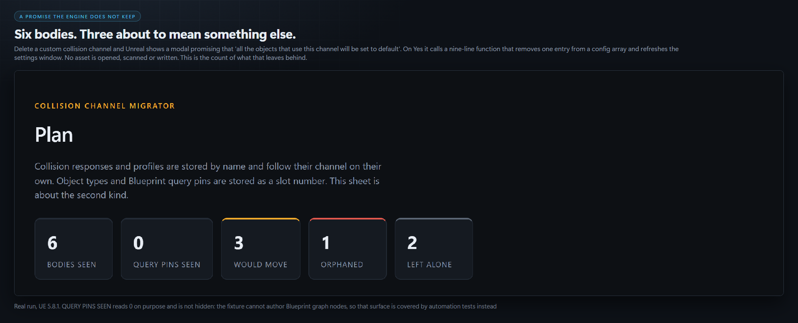Select the Query Pins Seen stat card
798x323 pixels.
tap(167, 249)
